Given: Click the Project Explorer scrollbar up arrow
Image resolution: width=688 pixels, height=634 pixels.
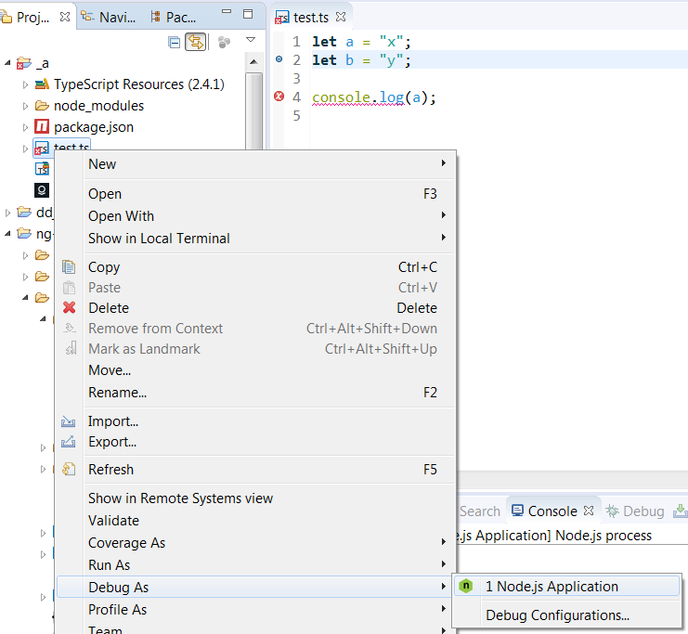Looking at the screenshot, I should click(x=254, y=63).
